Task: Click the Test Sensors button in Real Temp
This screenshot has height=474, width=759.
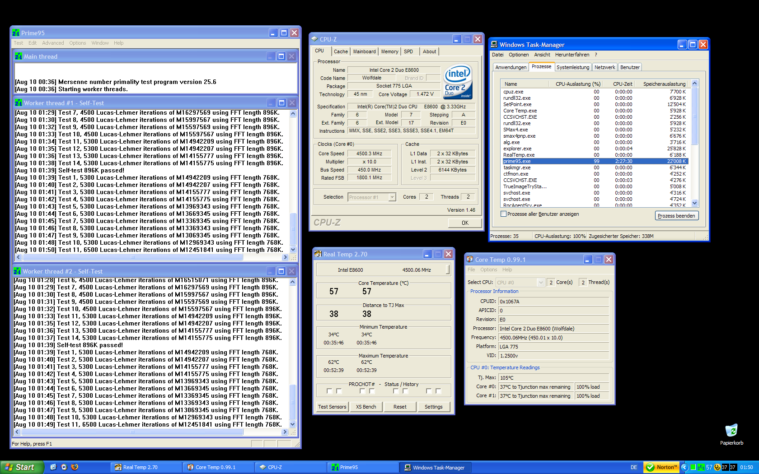Action: pos(332,407)
